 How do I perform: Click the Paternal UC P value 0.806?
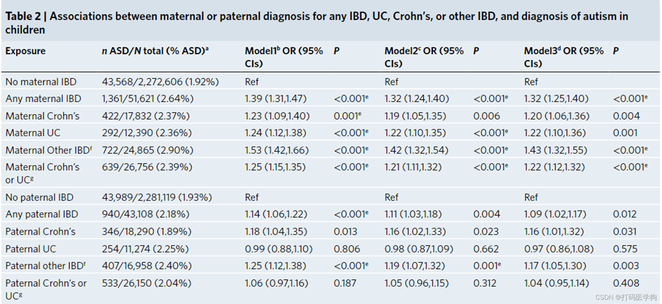coord(346,249)
